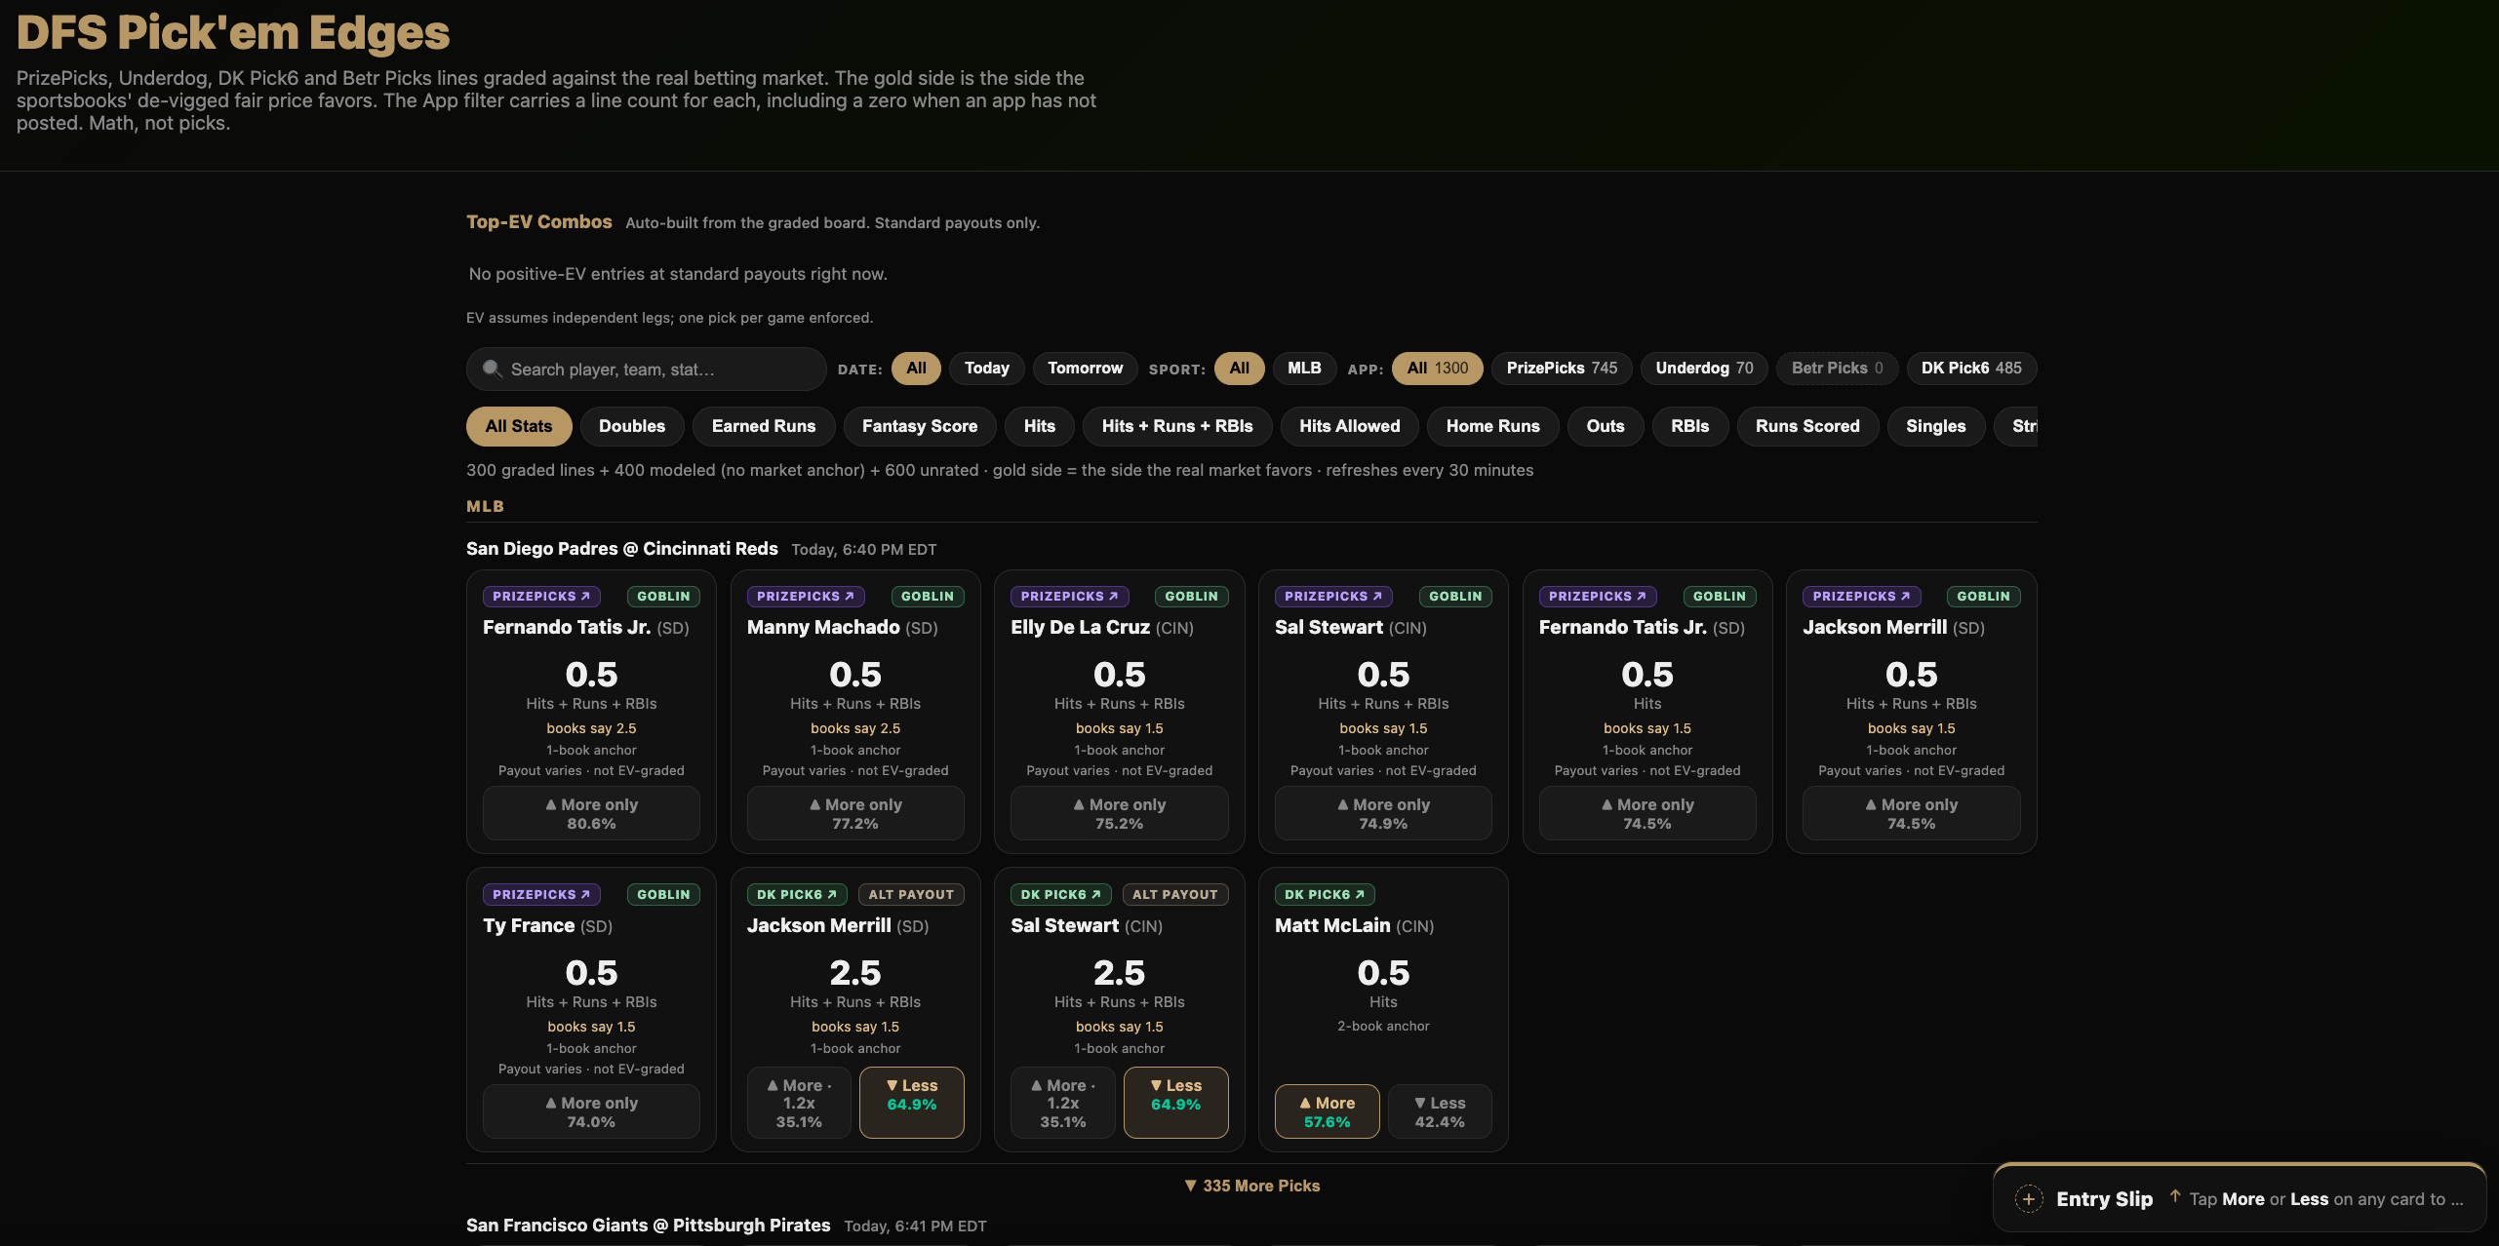The image size is (2499, 1246).
Task: Filter date to Today
Action: pyautogui.click(x=986, y=369)
